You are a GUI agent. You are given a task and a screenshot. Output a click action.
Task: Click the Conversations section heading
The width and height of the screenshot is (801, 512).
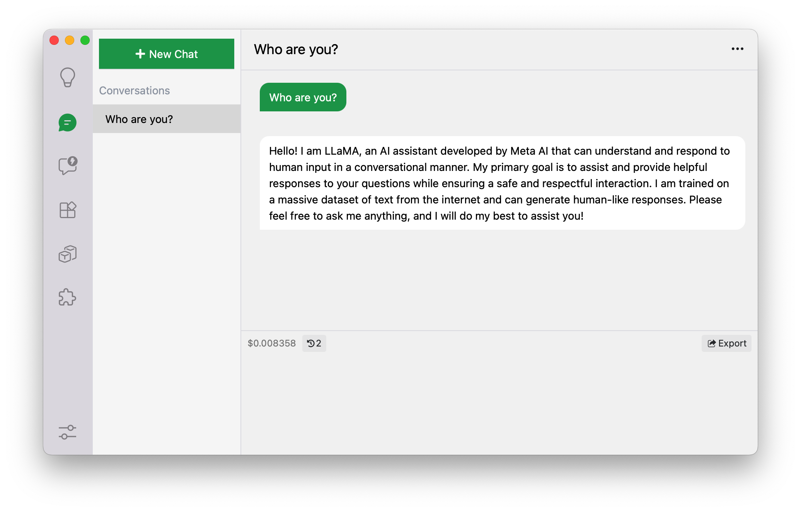[x=135, y=90]
